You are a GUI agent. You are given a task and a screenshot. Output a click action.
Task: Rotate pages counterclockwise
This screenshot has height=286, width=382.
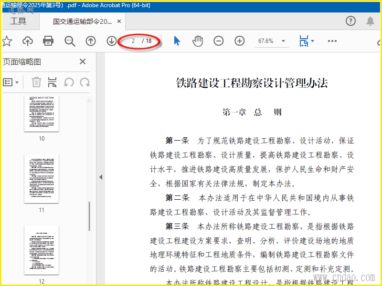click(x=69, y=82)
